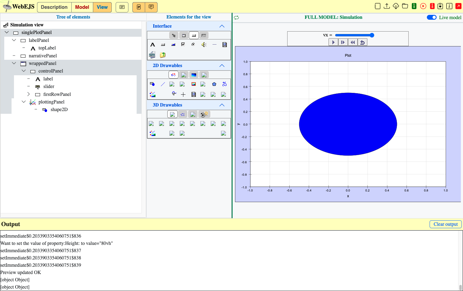Select the HTML document element icon

tap(152, 55)
